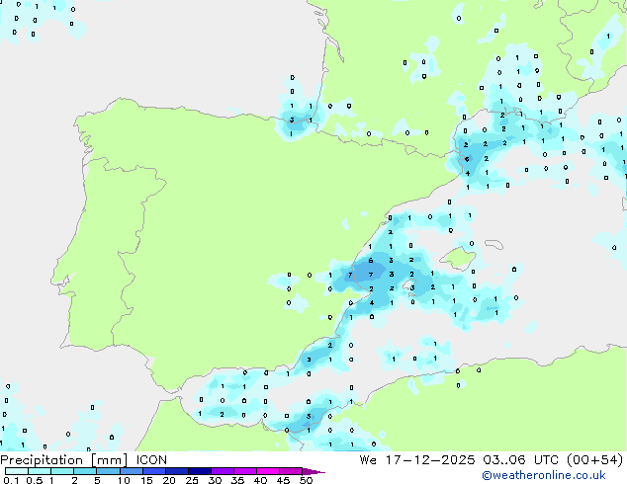Click the "0.1" legend scale label
The image size is (627, 484).
11,480
